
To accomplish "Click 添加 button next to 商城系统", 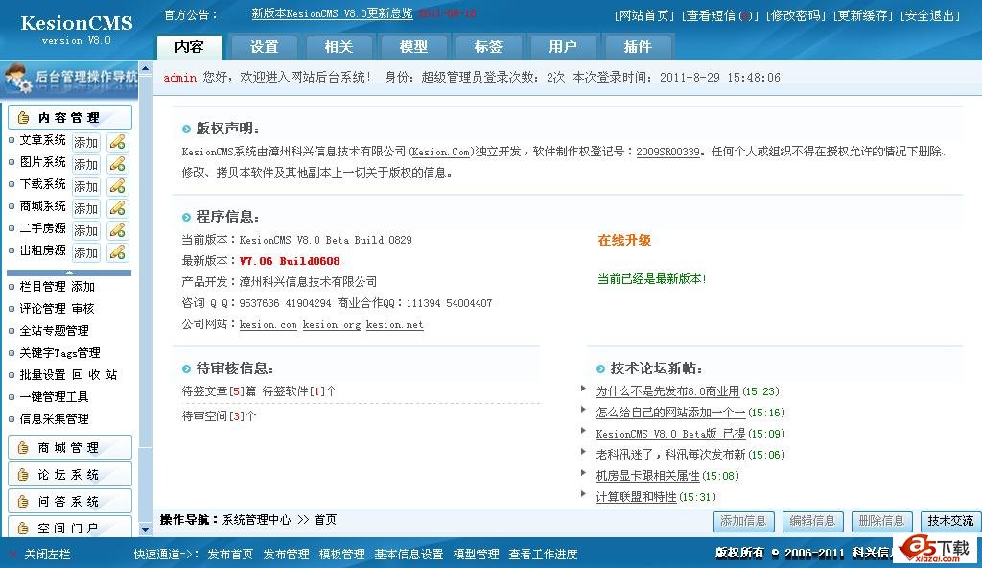I will [x=85, y=208].
